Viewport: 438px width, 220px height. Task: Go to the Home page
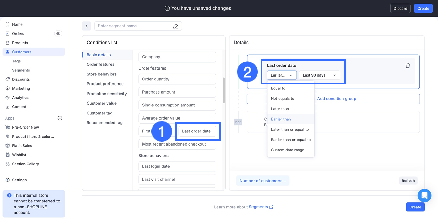17,24
